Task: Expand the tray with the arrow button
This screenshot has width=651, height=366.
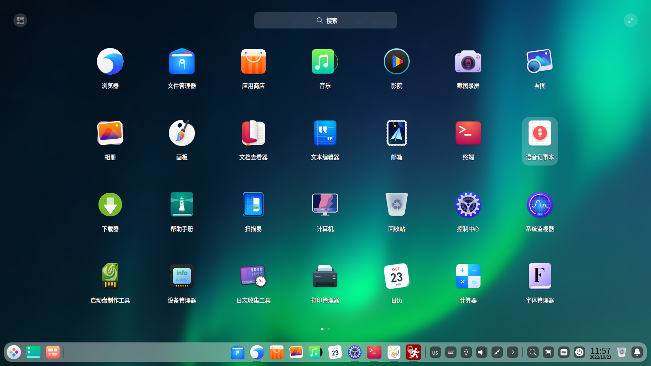Action: point(513,352)
